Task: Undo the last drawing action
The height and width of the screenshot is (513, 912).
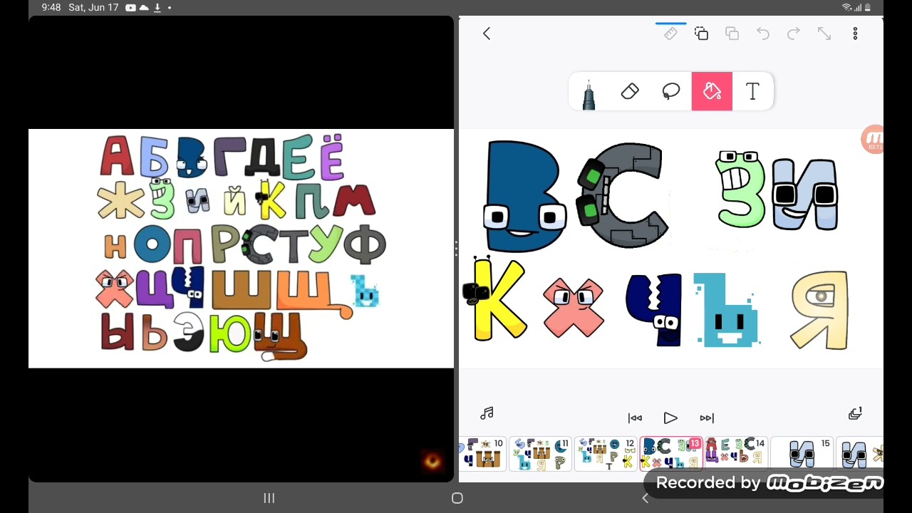Action: pyautogui.click(x=762, y=33)
